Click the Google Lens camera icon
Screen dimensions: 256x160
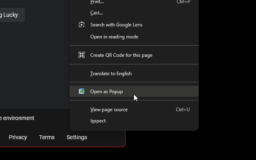[x=82, y=25]
